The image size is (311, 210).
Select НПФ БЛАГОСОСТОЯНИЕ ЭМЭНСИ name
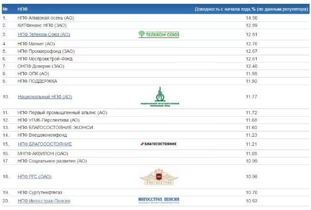(55, 128)
